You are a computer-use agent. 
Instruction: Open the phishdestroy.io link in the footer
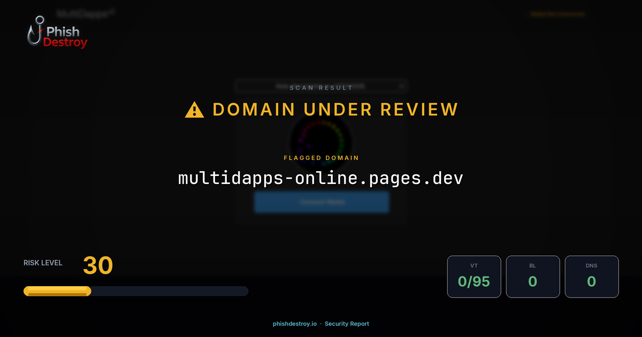(294, 324)
